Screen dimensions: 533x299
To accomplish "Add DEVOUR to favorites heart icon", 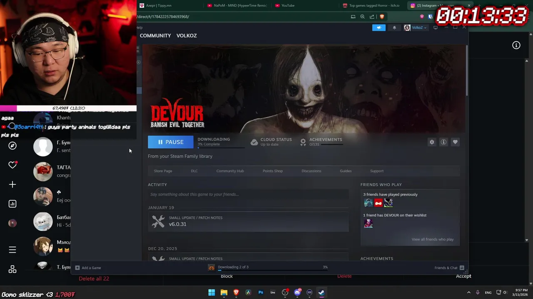I will tap(455, 142).
